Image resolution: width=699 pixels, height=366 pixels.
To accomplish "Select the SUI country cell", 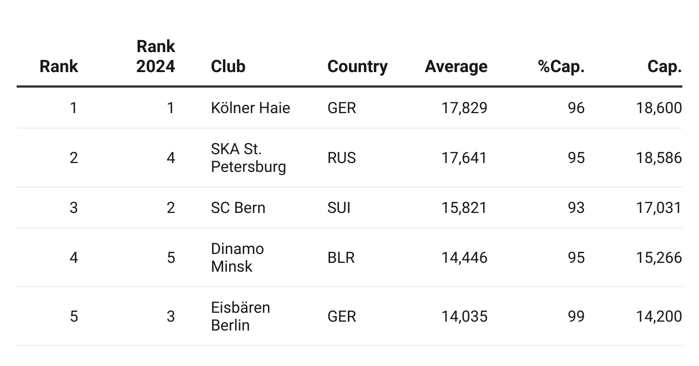I will 339,208.
